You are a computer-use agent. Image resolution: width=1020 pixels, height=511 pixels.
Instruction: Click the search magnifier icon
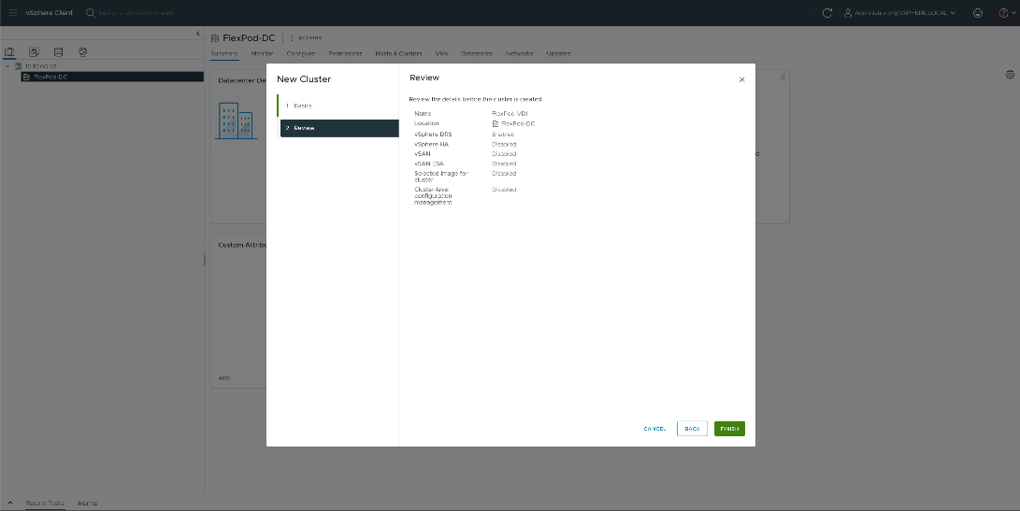pyautogui.click(x=91, y=12)
